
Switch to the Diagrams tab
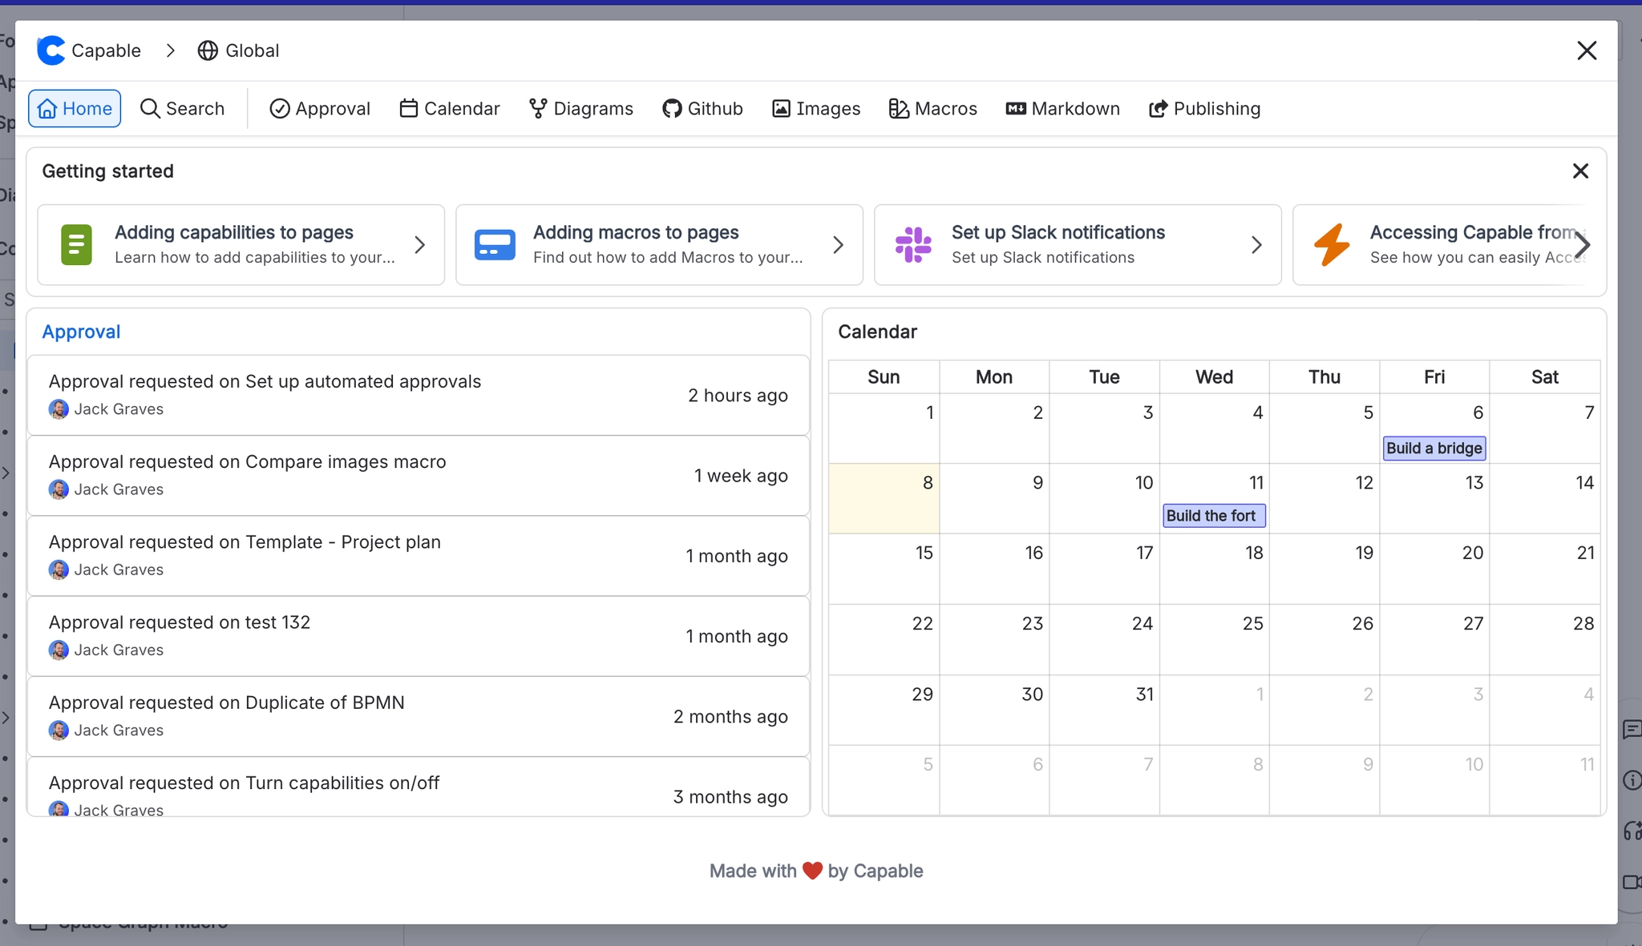581,108
